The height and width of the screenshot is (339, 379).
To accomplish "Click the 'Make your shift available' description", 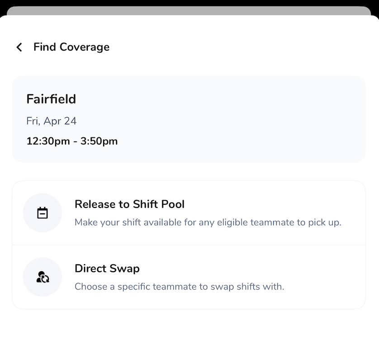I will [x=208, y=222].
